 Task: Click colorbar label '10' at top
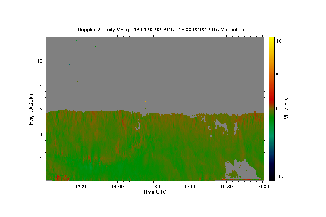click(278, 41)
